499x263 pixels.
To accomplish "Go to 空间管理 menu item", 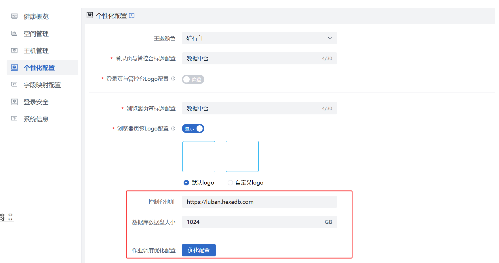I will coord(36,34).
